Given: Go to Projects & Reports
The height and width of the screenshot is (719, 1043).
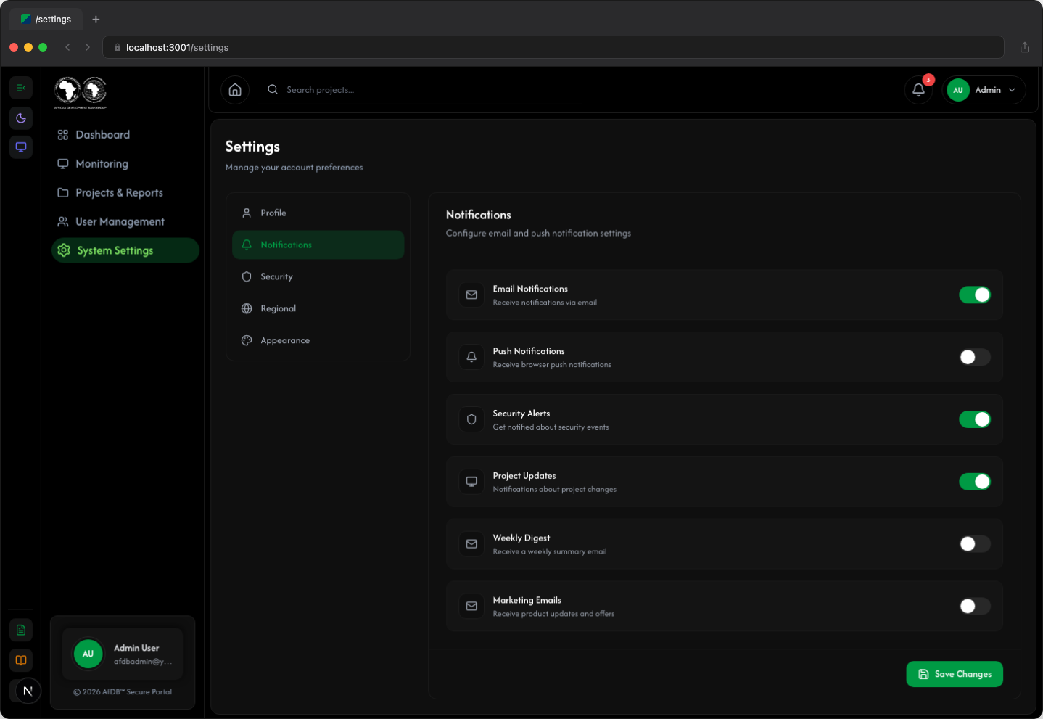Looking at the screenshot, I should tap(125, 193).
